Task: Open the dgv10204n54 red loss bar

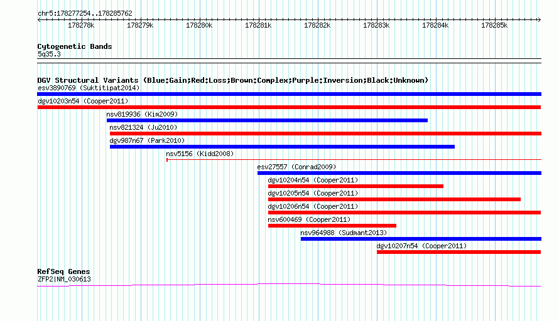Action: click(x=355, y=186)
